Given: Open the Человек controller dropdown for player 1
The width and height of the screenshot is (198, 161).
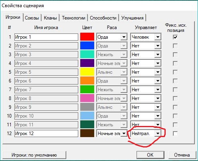Looking at the screenshot, I should click(x=146, y=37).
